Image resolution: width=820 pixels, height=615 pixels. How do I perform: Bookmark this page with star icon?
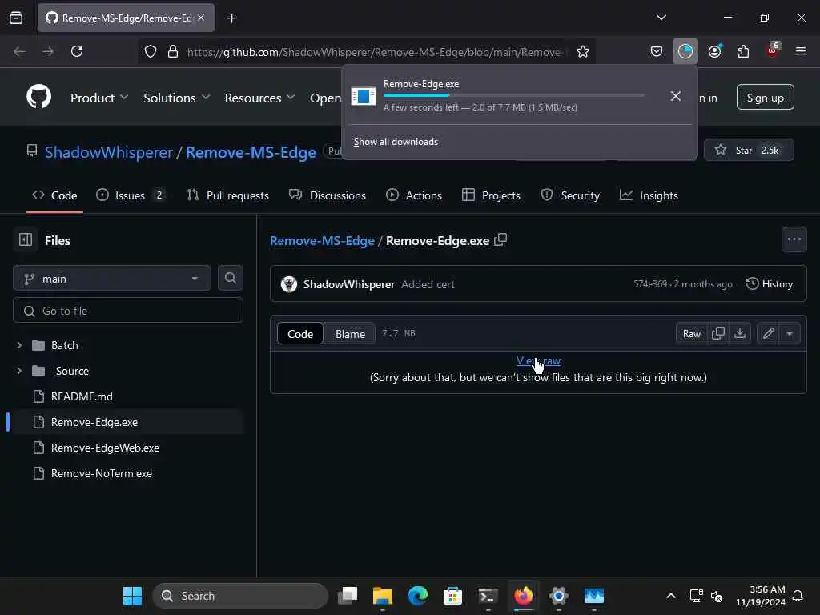(583, 51)
